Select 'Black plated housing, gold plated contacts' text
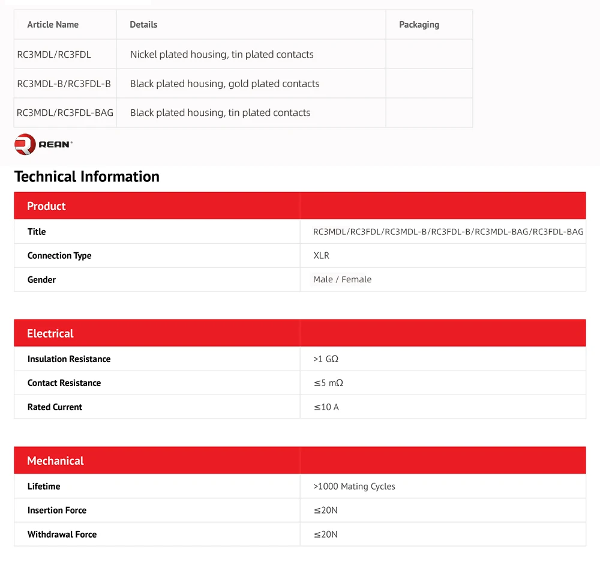 click(x=224, y=83)
